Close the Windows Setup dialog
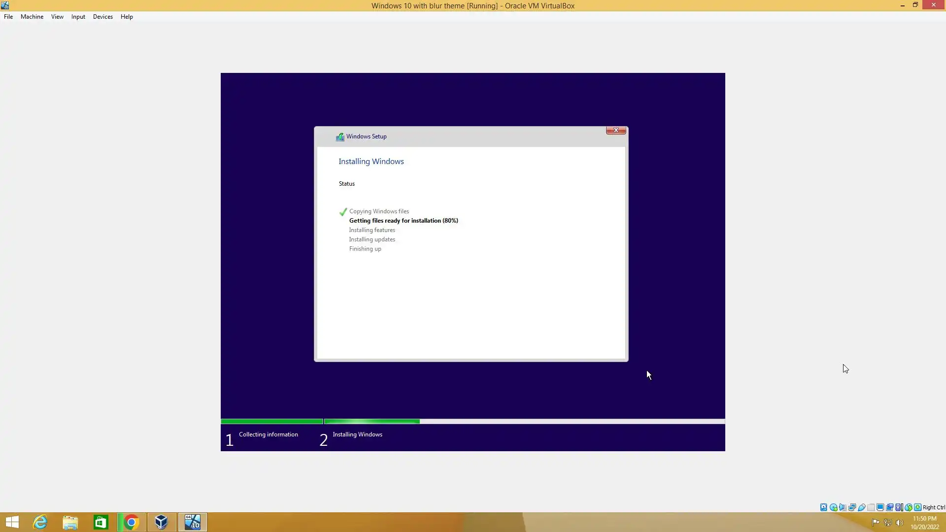 tap(615, 130)
